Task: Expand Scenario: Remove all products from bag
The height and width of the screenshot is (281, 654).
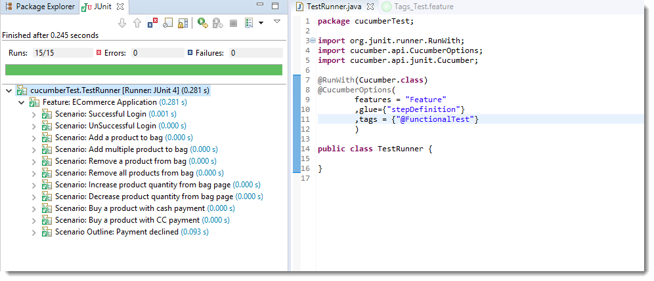Action: pos(34,173)
